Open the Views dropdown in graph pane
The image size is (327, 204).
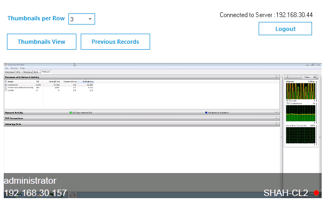click(x=309, y=77)
